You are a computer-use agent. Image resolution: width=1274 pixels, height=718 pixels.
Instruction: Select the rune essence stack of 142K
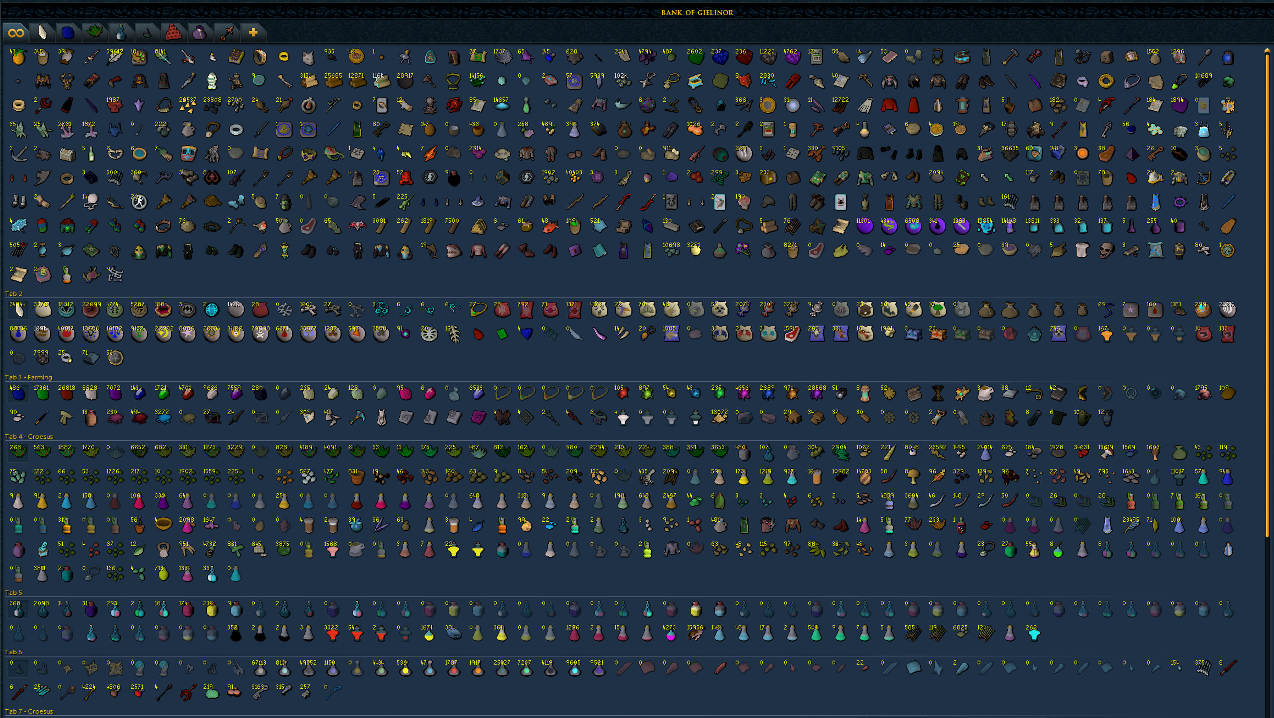pyautogui.click(x=236, y=310)
